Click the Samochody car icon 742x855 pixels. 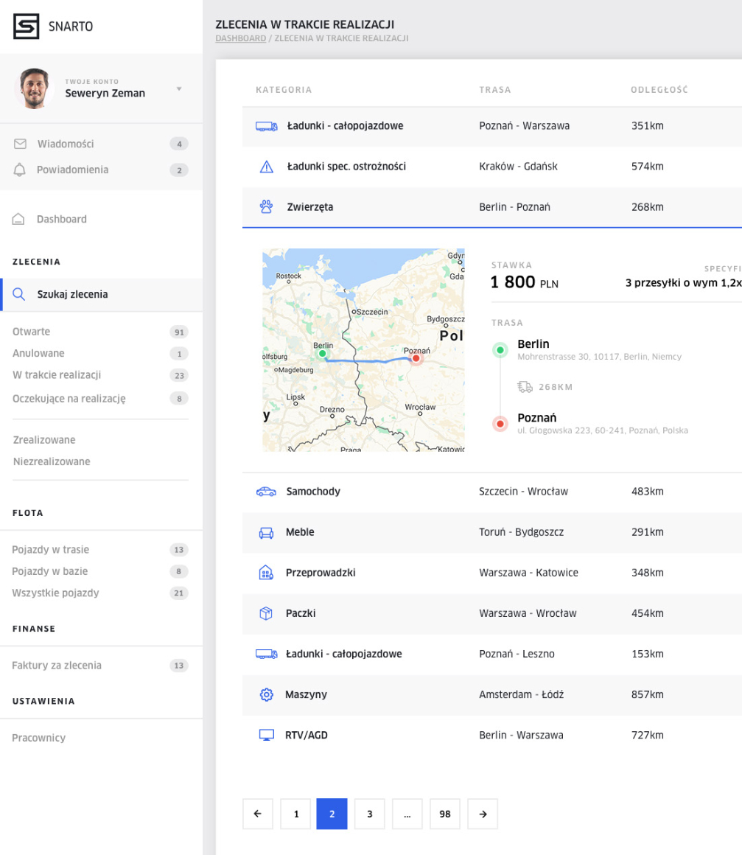coord(266,492)
